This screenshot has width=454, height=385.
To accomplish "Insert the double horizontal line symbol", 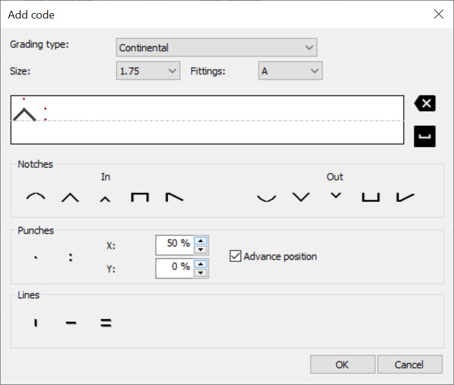I will pos(106,323).
